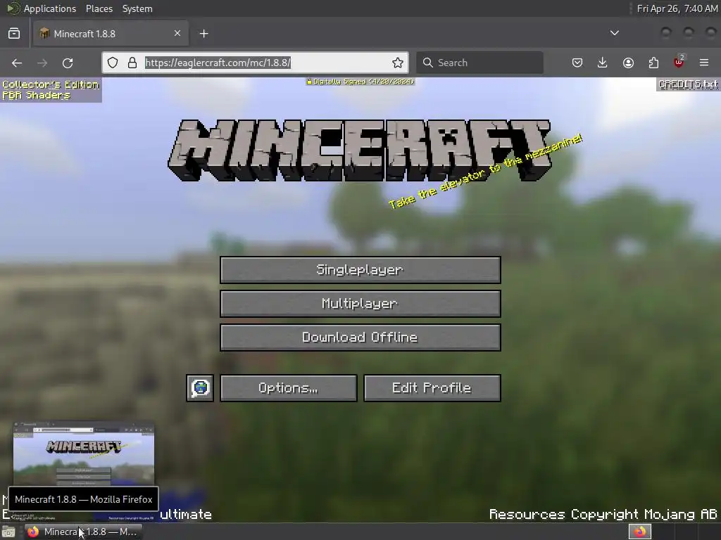The image size is (721, 540).
Task: Click the Edit Profile button
Action: pos(432,388)
